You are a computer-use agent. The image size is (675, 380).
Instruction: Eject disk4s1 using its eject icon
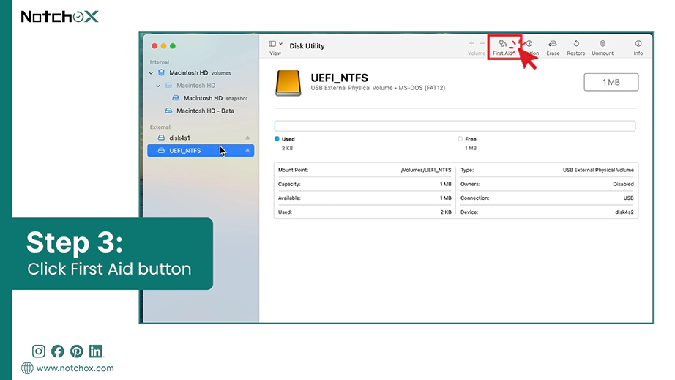tap(247, 138)
